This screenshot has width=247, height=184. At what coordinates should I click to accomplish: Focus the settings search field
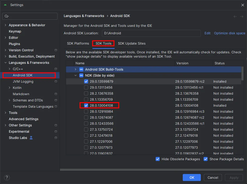30,16
